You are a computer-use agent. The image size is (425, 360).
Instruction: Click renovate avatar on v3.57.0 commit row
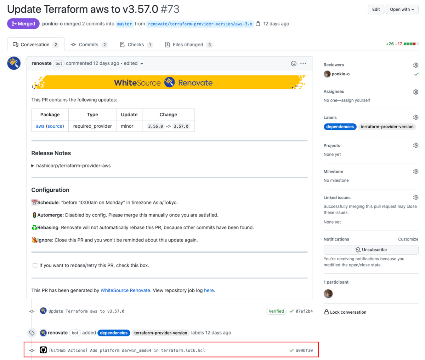tap(43, 311)
